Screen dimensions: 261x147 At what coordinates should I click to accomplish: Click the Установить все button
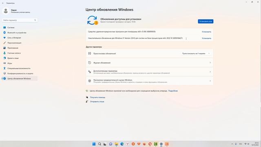point(206,21)
